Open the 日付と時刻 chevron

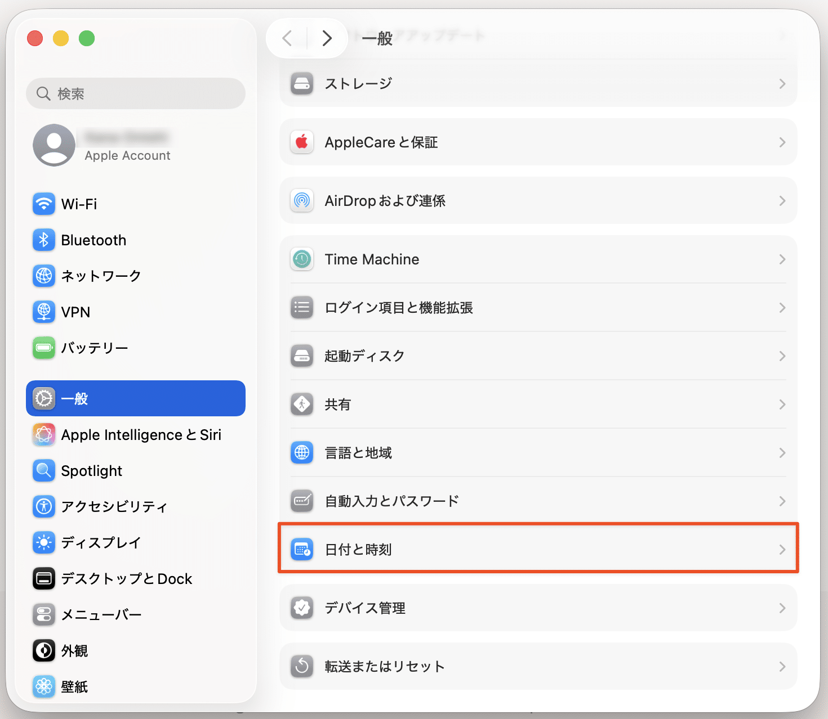(x=782, y=550)
